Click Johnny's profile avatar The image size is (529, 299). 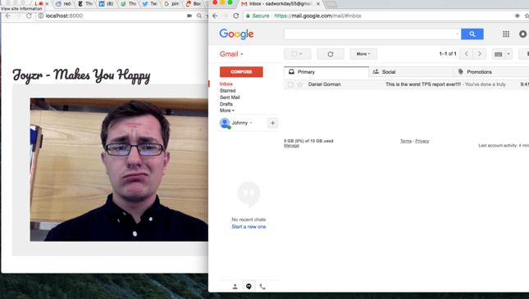225,123
